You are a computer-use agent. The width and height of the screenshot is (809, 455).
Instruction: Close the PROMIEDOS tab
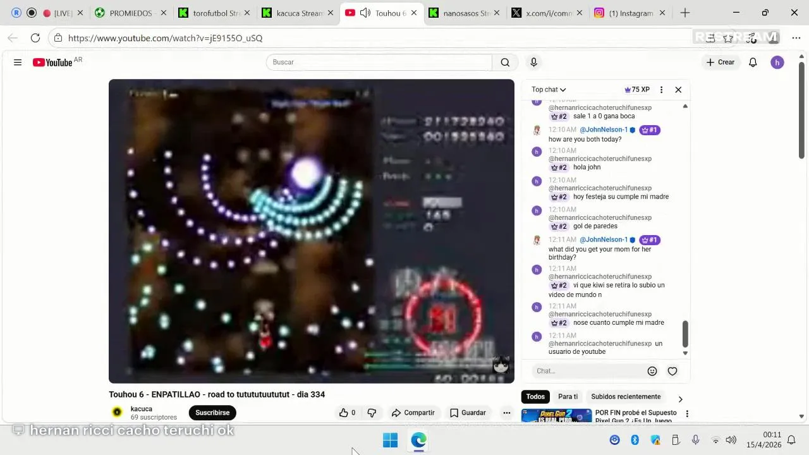pyautogui.click(x=164, y=13)
